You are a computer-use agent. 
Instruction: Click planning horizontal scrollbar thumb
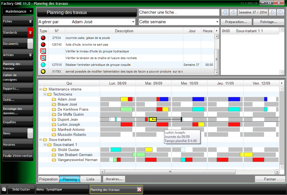pos(170,172)
